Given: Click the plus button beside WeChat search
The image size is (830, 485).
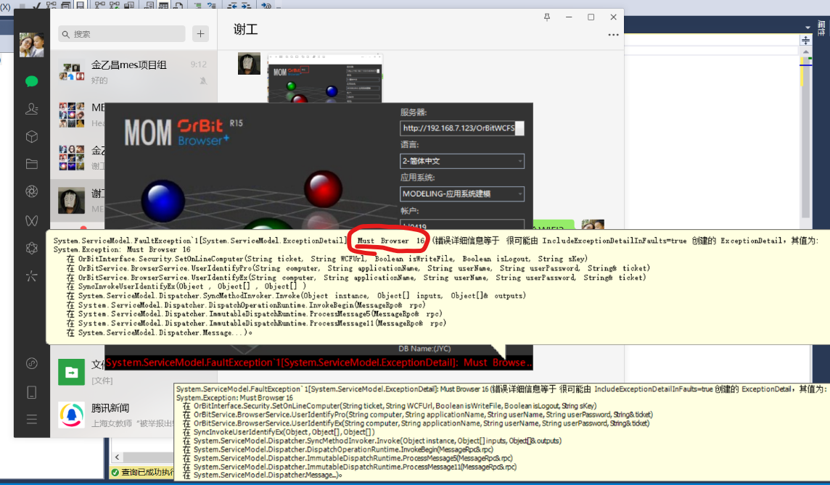Looking at the screenshot, I should click(201, 34).
